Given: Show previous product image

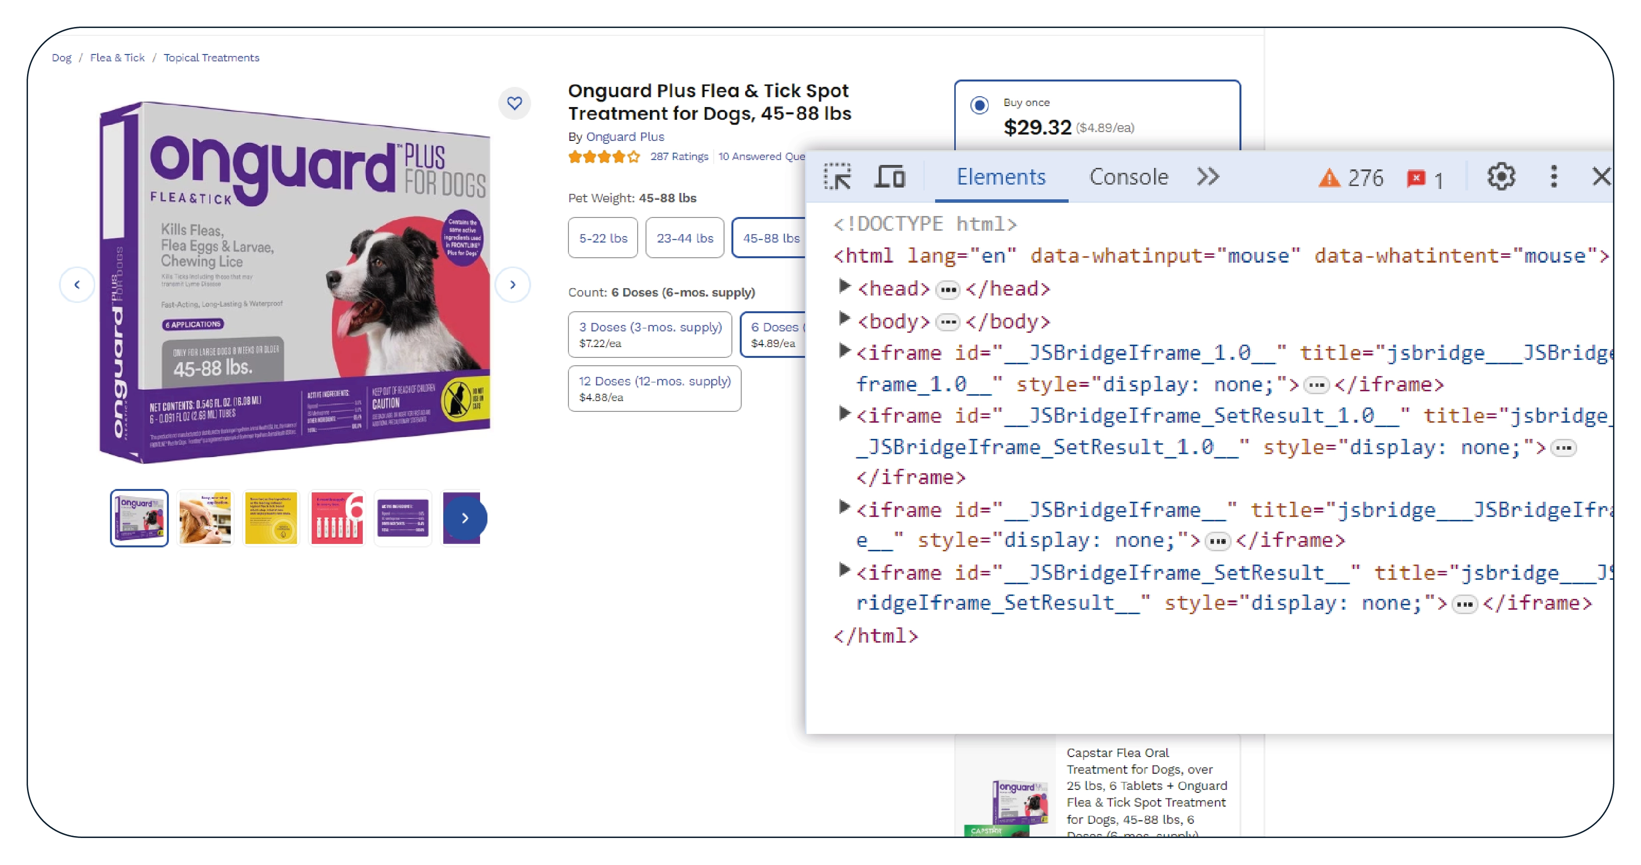Looking at the screenshot, I should (77, 285).
